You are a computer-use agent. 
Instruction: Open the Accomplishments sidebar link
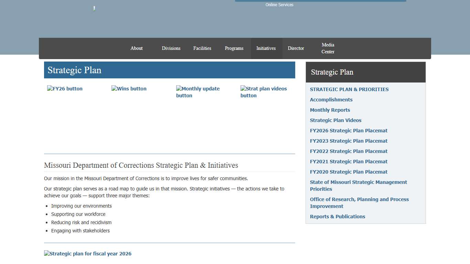click(331, 99)
